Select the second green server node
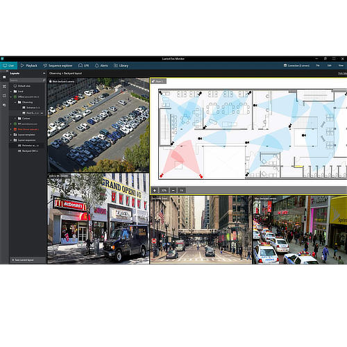347x347 pixels. (25, 124)
